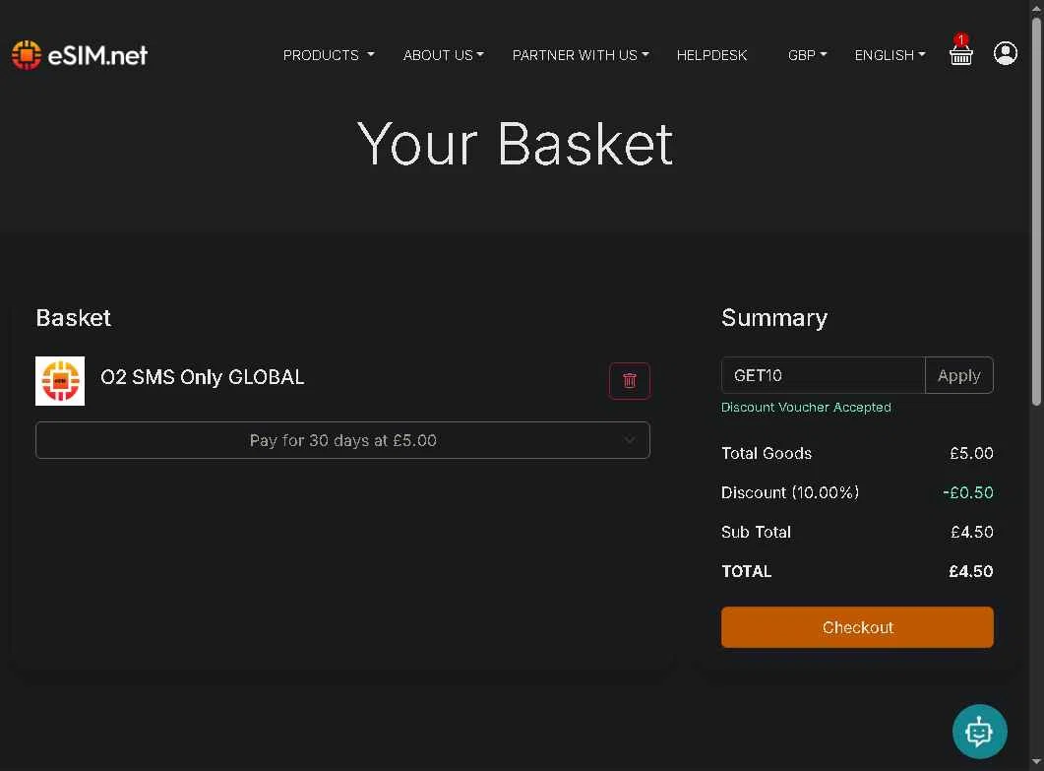Open the eSIM.net home logo
The image size is (1044, 771).
click(80, 54)
